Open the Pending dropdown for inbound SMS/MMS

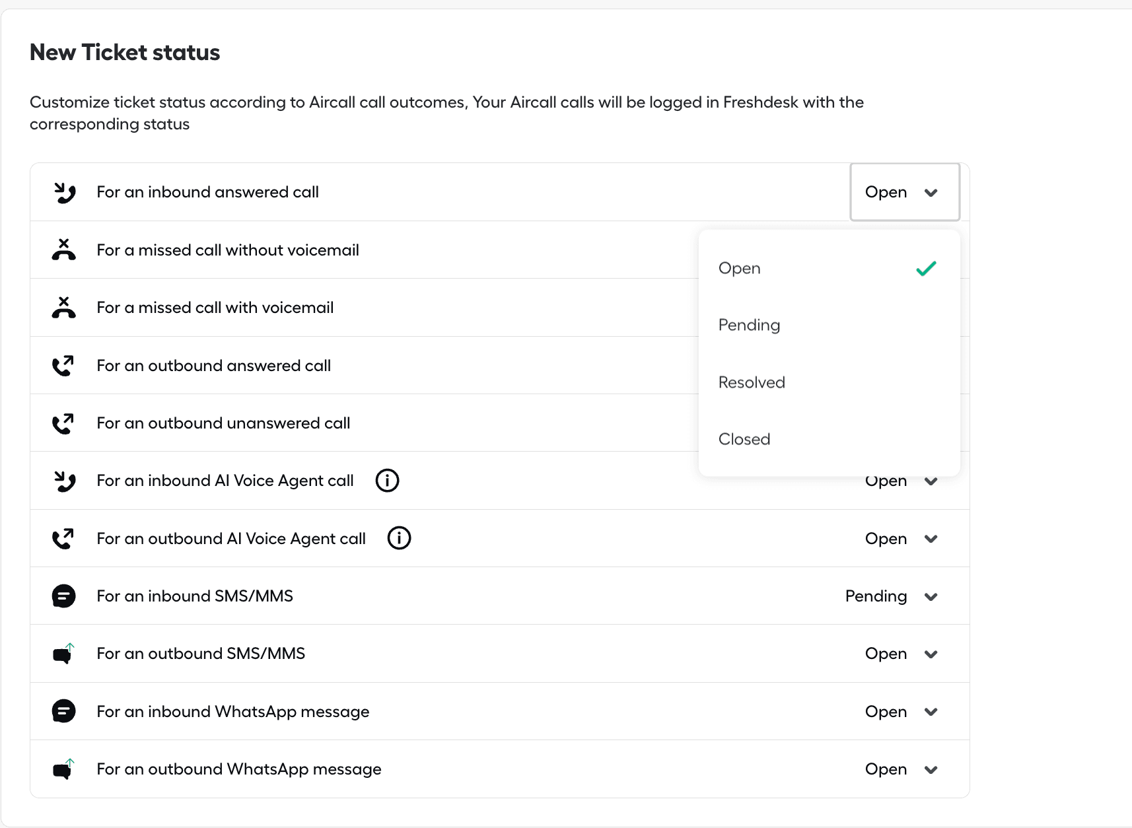pos(892,596)
